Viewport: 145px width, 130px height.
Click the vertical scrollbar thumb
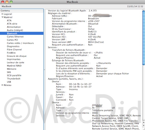coord(144,38)
